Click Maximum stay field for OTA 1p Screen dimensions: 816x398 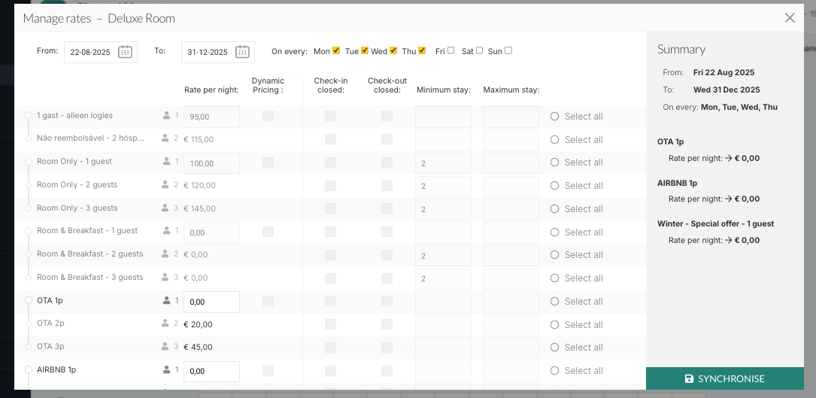[511, 302]
